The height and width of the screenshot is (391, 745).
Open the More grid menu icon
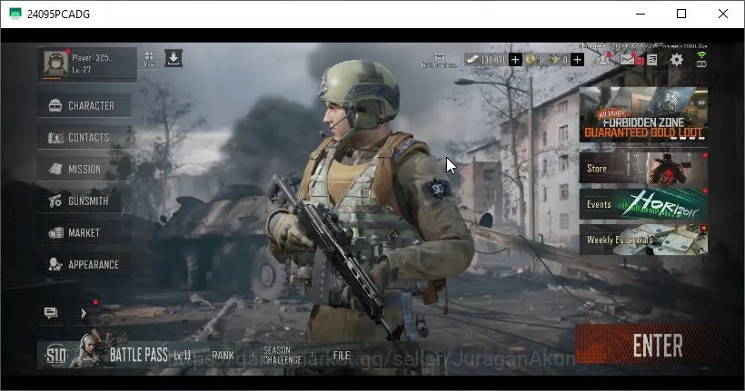click(149, 59)
